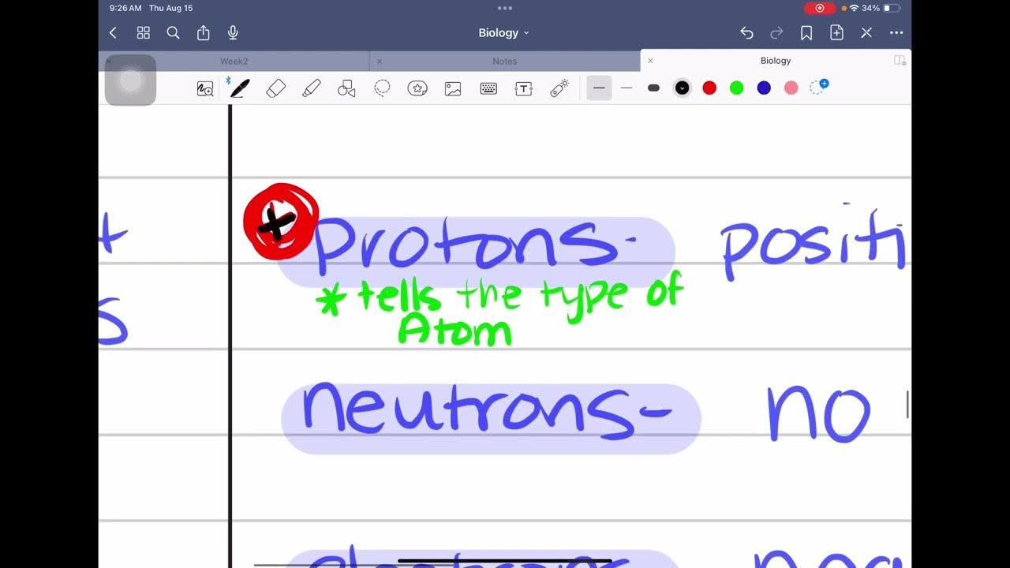1010x568 pixels.
Task: Grab the page scroll indicator on right edge
Action: click(x=907, y=405)
